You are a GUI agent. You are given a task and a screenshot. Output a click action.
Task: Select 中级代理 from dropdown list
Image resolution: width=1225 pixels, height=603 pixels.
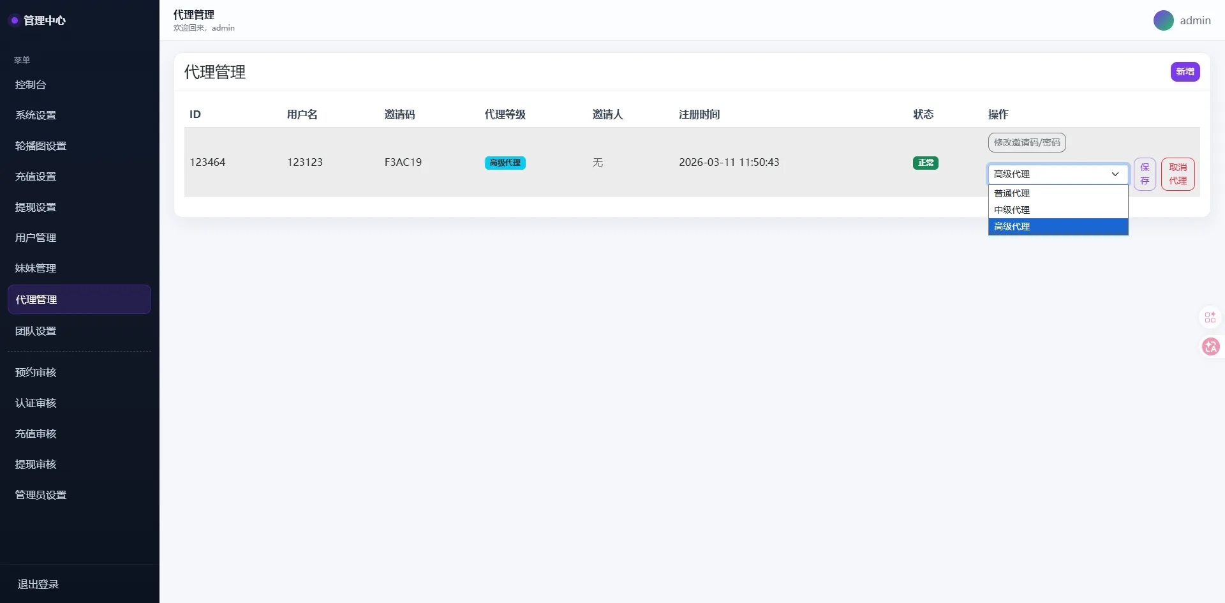1058,210
